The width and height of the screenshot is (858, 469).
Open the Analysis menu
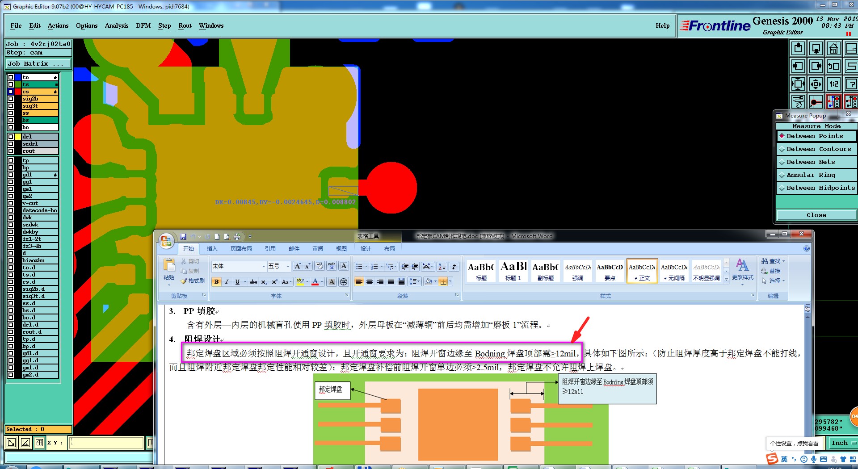click(x=117, y=26)
